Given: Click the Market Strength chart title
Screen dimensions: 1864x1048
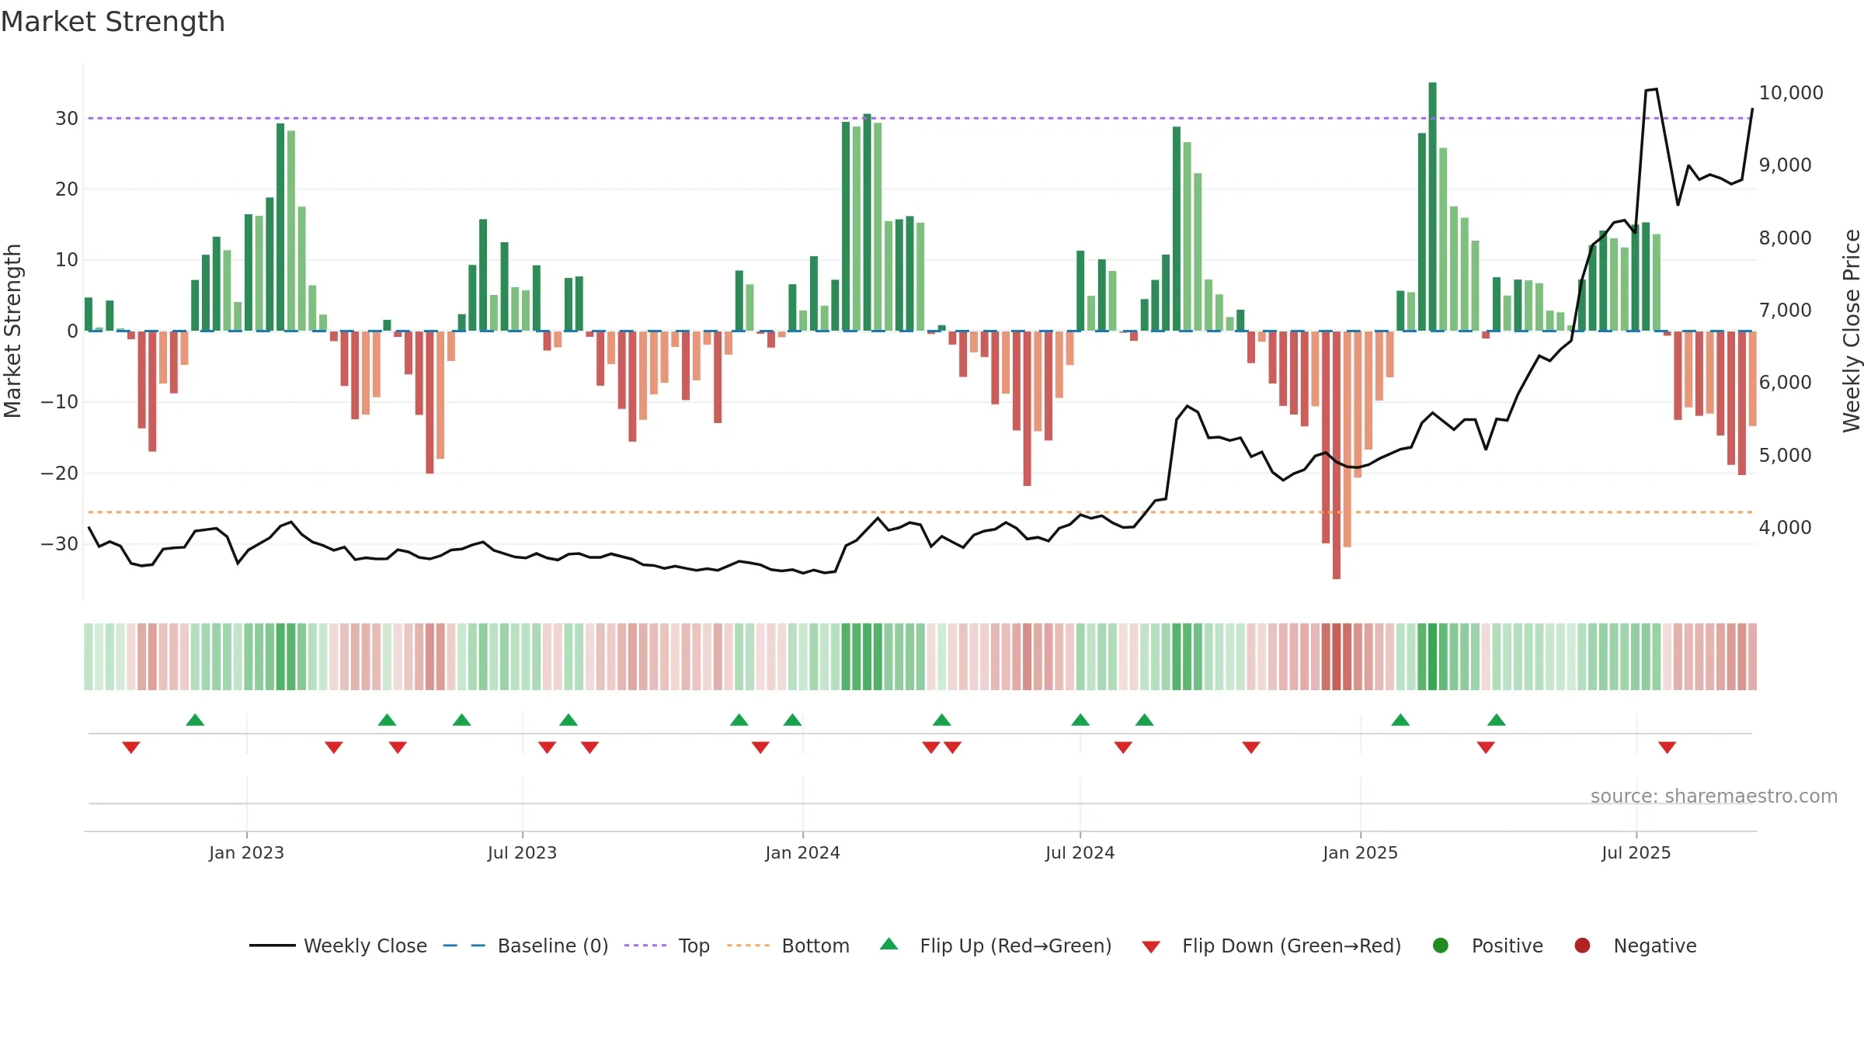Looking at the screenshot, I should click(x=113, y=22).
